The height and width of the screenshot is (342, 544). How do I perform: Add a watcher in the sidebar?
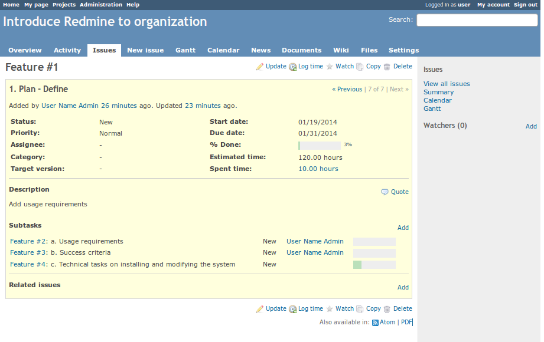[x=531, y=126]
